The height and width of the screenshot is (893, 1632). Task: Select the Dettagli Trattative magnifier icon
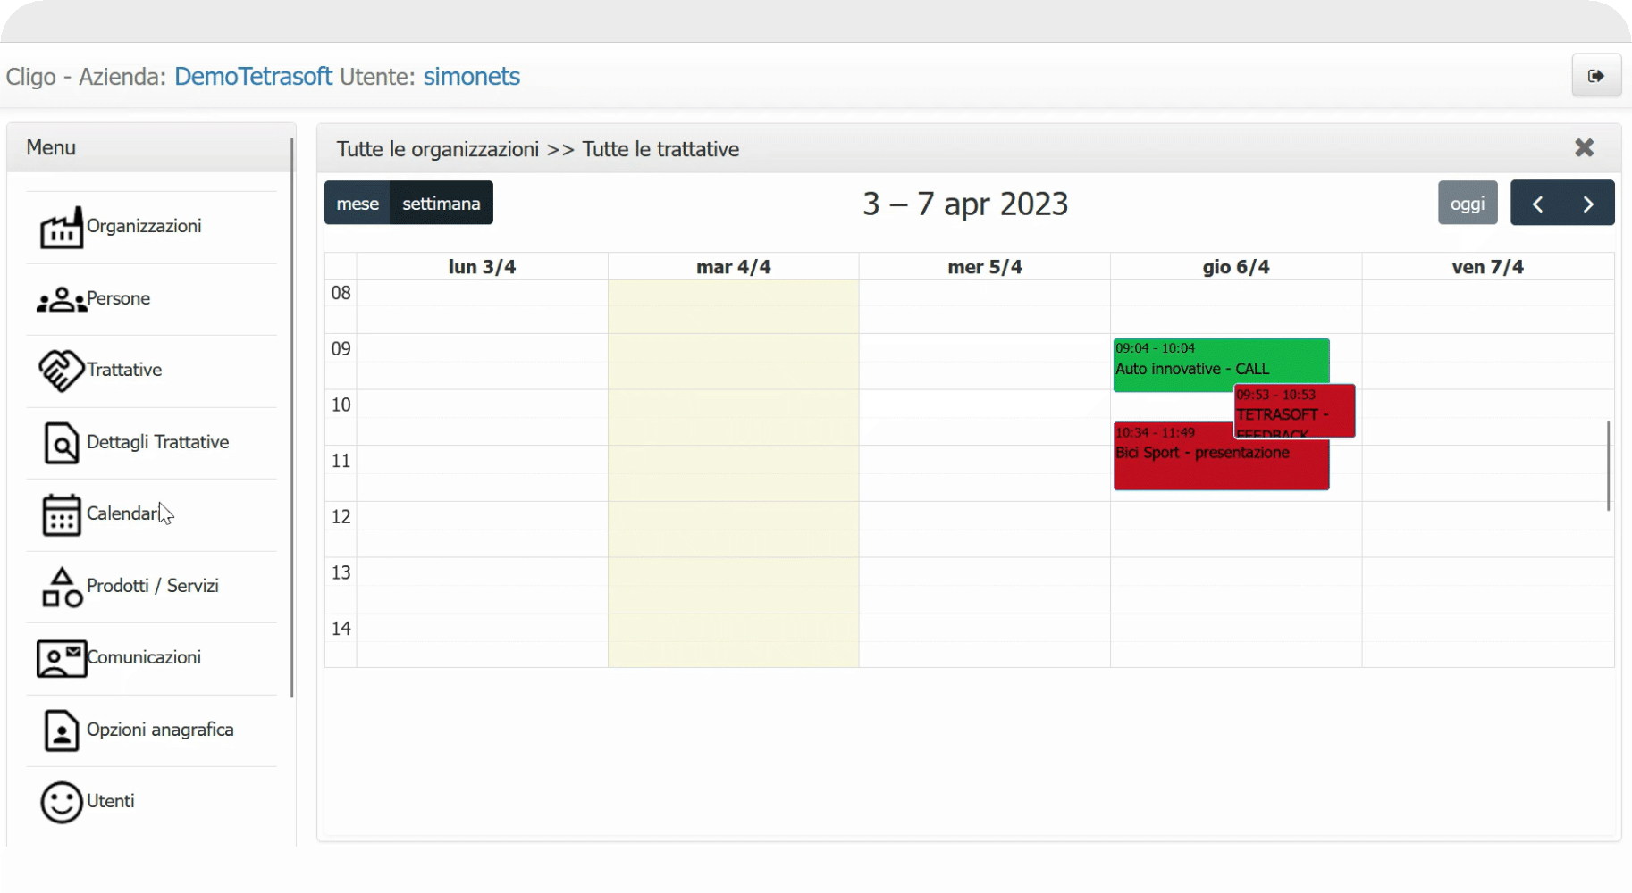pos(61,443)
